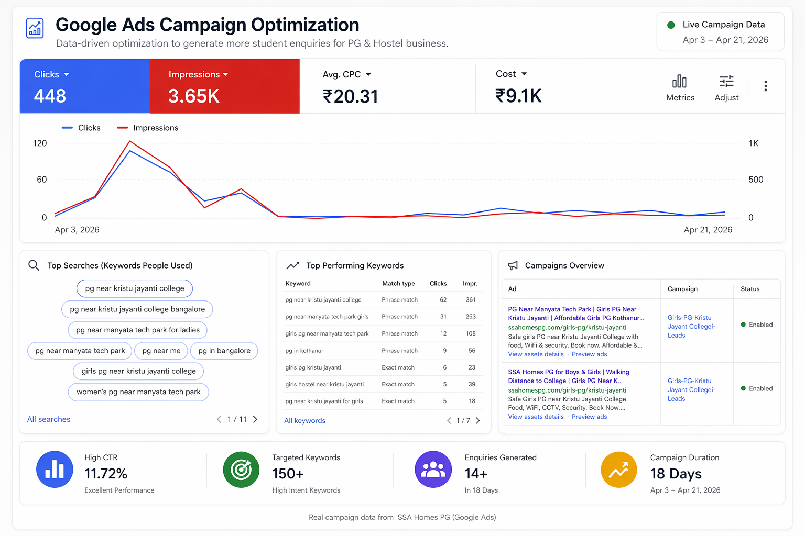The height and width of the screenshot is (536, 805).
Task: Select 'women's pg near manyata tech park' chip
Action: (138, 392)
